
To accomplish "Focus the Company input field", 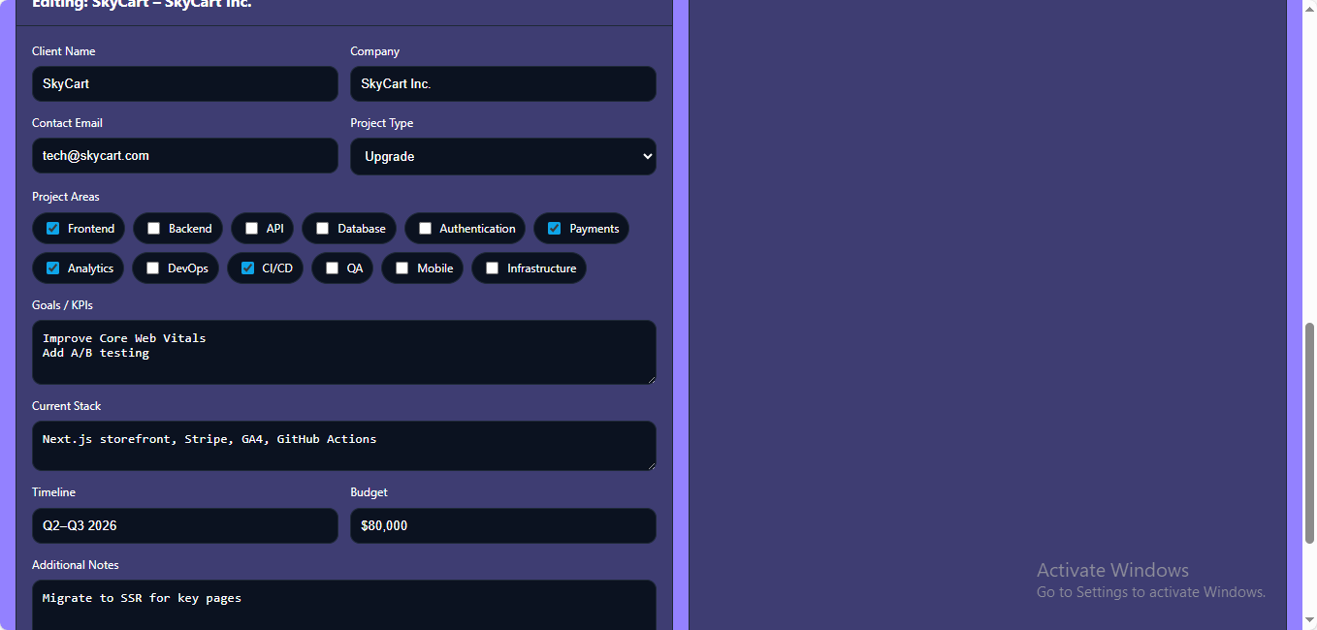I will point(503,83).
